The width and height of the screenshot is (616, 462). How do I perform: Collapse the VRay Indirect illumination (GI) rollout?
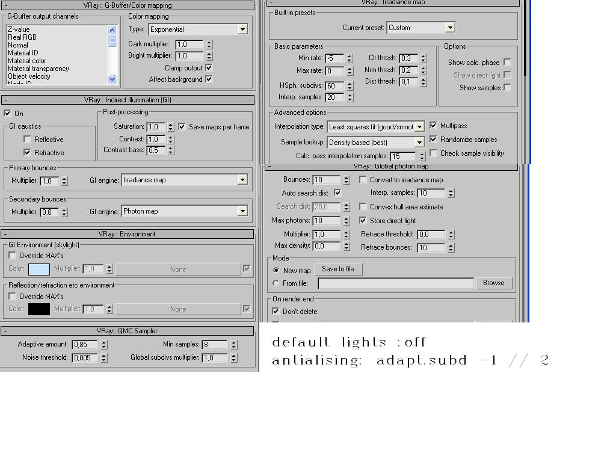click(128, 100)
